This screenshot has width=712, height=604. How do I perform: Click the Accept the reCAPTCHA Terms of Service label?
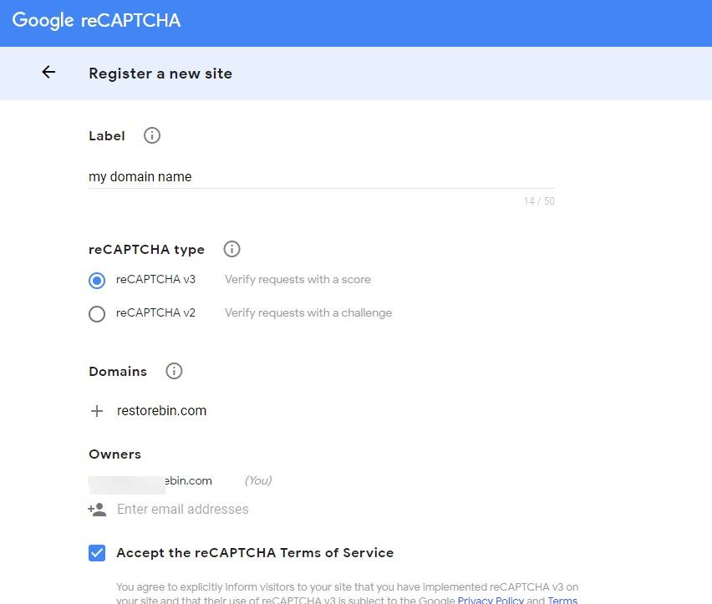255,553
